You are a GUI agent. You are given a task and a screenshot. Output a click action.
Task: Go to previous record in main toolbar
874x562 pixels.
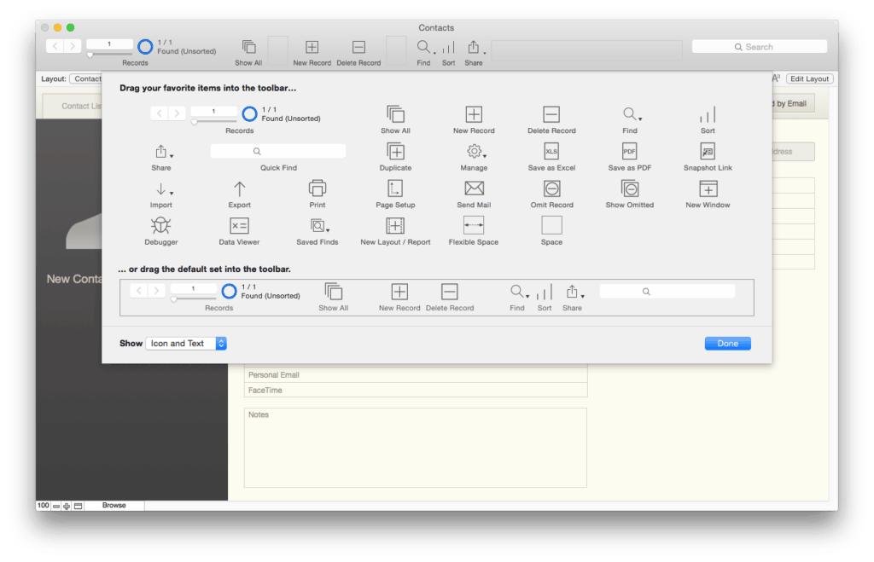[55, 46]
